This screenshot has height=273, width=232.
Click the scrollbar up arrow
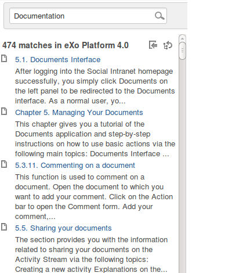(x=182, y=38)
